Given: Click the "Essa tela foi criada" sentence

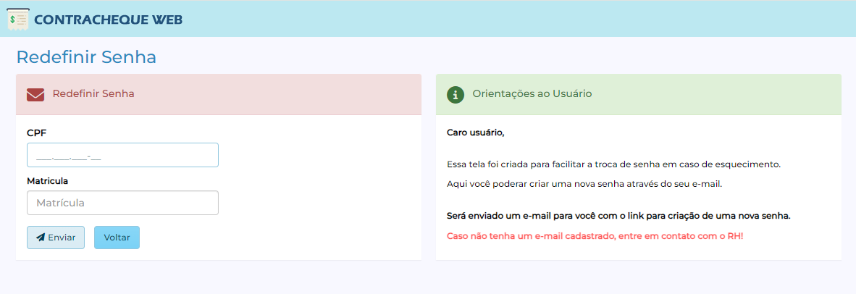Looking at the screenshot, I should tap(613, 164).
